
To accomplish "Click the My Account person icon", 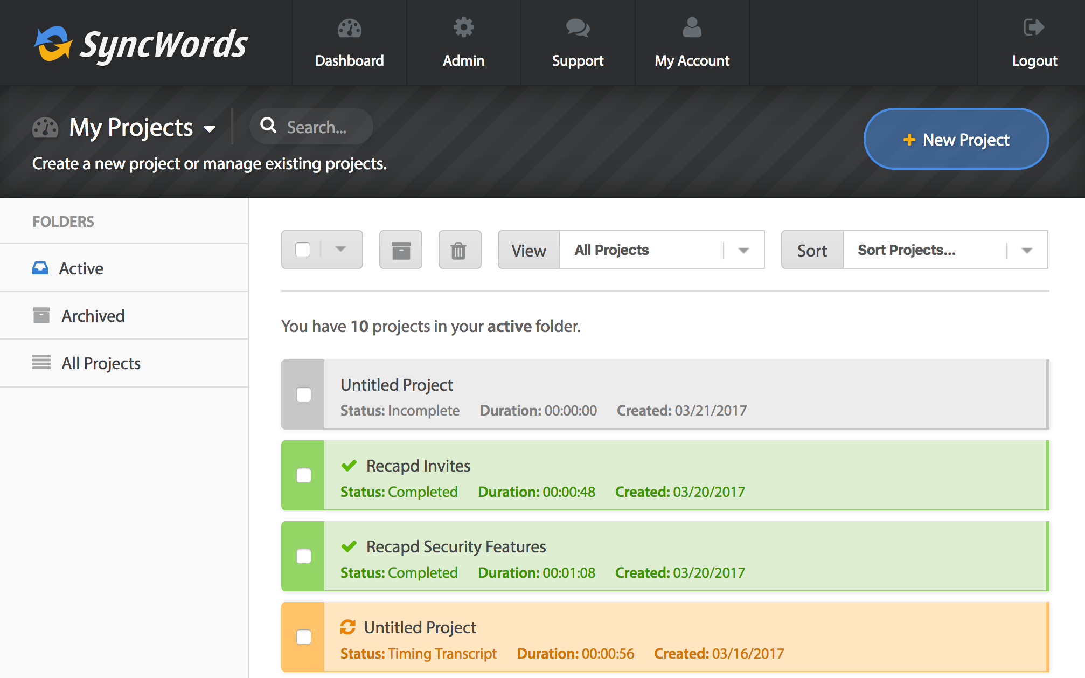I will (692, 27).
